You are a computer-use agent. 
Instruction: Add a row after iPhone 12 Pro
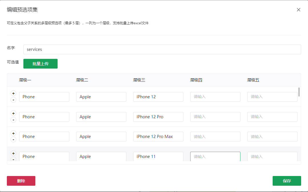point(13,113)
